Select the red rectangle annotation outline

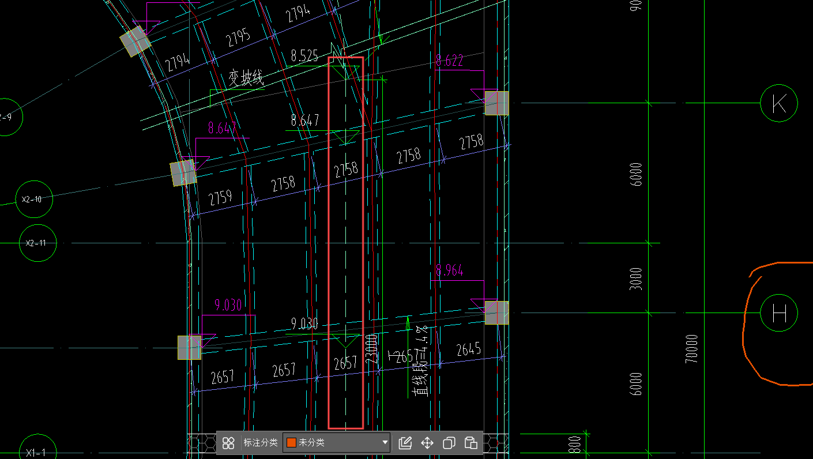pos(345,243)
